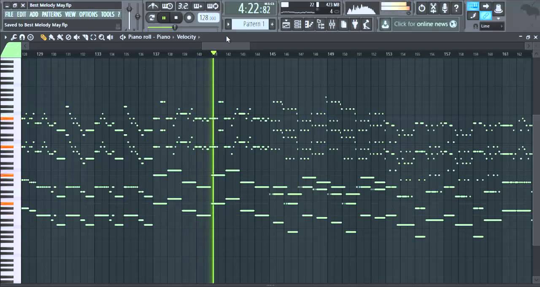Open the OPTIONS menu
Screen dimensions: 540x287
tap(89, 14)
